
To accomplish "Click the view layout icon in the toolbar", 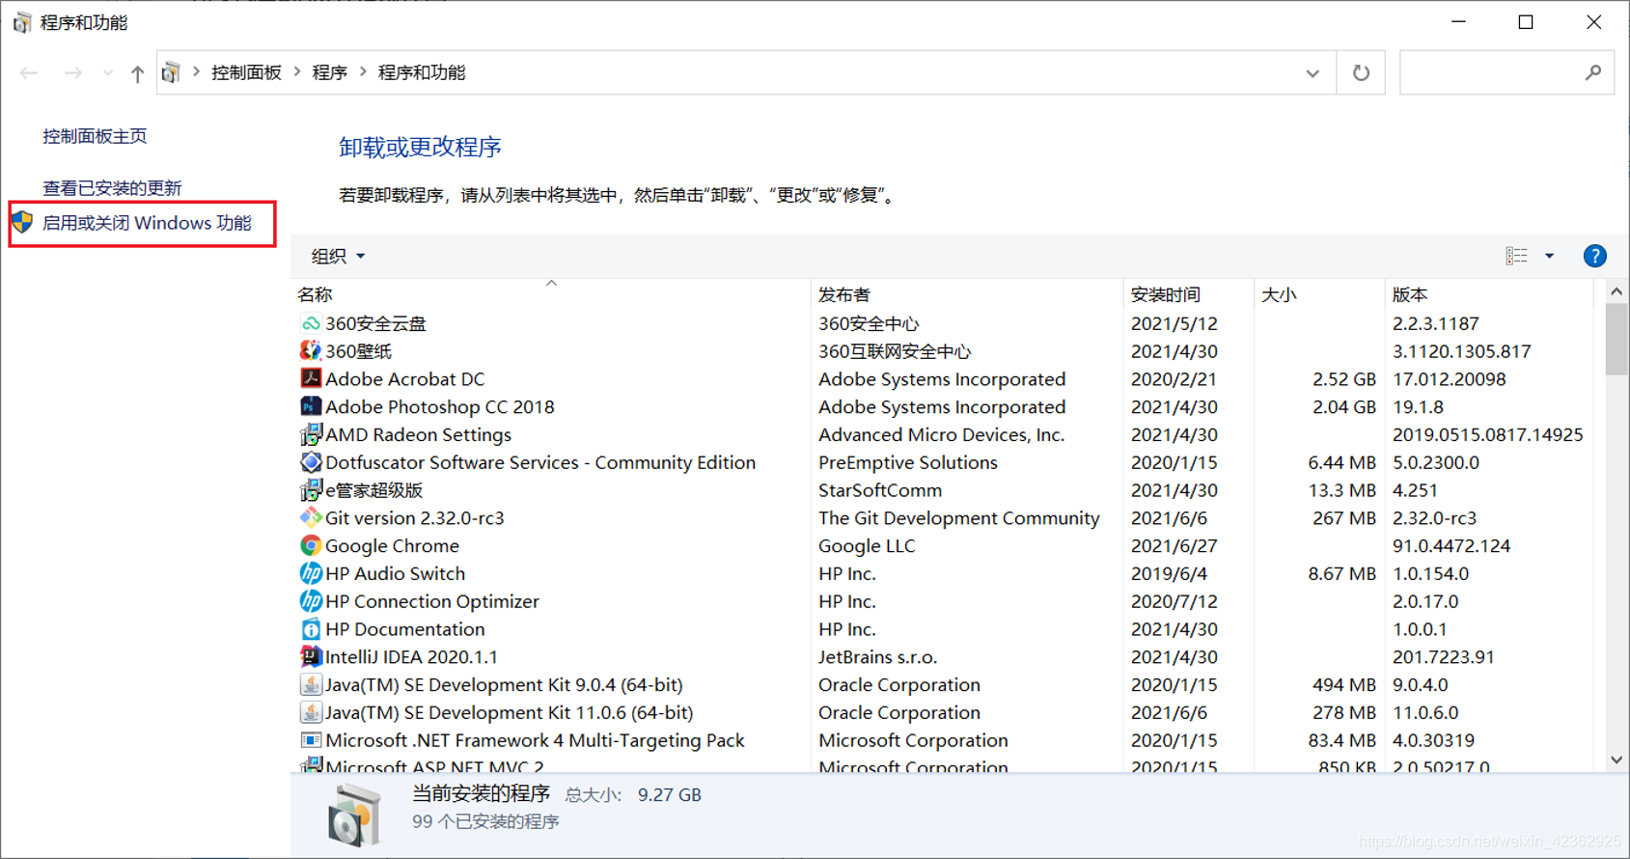I will point(1516,256).
